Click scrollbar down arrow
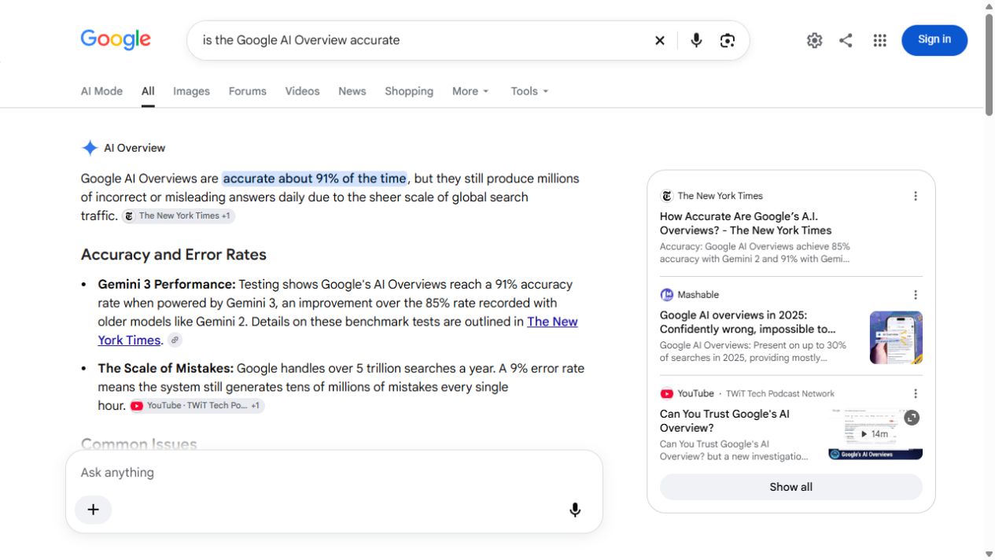 point(989,554)
